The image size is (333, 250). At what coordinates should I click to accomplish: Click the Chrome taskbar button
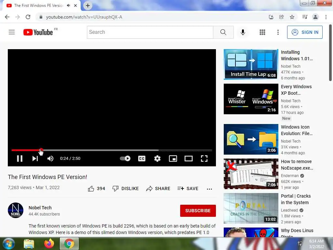69,243
